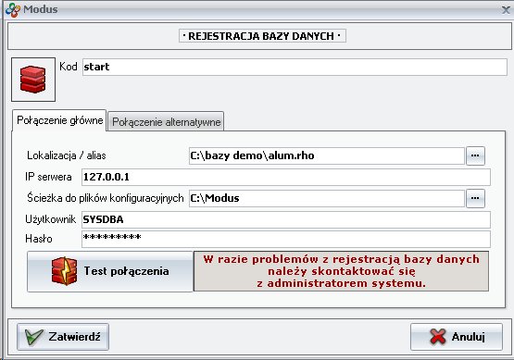Screen dimensions: 514x360
Task: Open the Połączenie główne tab
Action: [59, 120]
